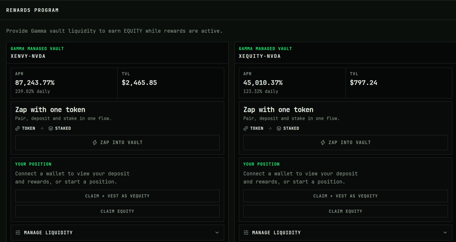Screen dimensions: 456x242
Task: Click the XEQUITY-NVDA vault name
Action: click(x=260, y=56)
